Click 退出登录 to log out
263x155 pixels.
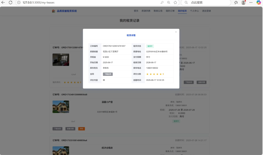pos(206,11)
